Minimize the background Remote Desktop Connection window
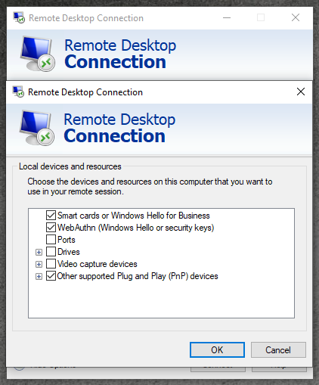The height and width of the screenshot is (385, 319). pos(227,17)
